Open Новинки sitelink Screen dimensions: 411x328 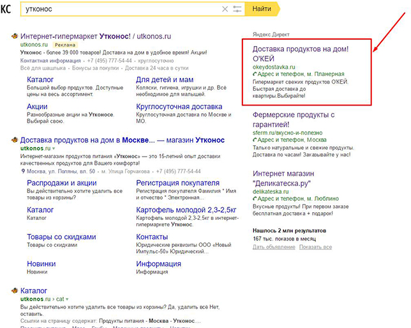point(41,264)
